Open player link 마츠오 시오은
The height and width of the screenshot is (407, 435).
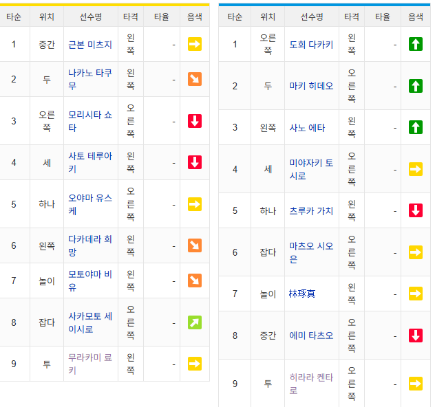(x=311, y=252)
